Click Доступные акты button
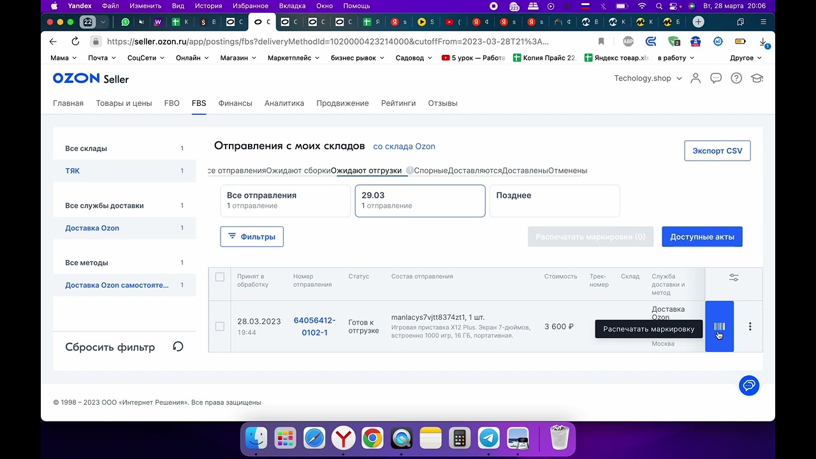The height and width of the screenshot is (459, 816). [x=702, y=237]
